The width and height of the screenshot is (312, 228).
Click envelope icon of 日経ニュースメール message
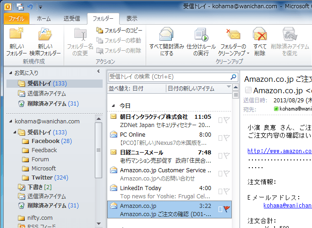coord(114,152)
